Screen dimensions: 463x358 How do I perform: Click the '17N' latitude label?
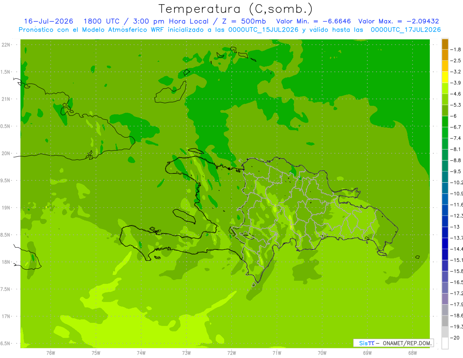tap(7, 316)
